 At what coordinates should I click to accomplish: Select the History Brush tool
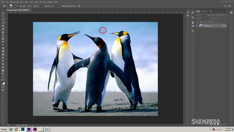click(3, 42)
